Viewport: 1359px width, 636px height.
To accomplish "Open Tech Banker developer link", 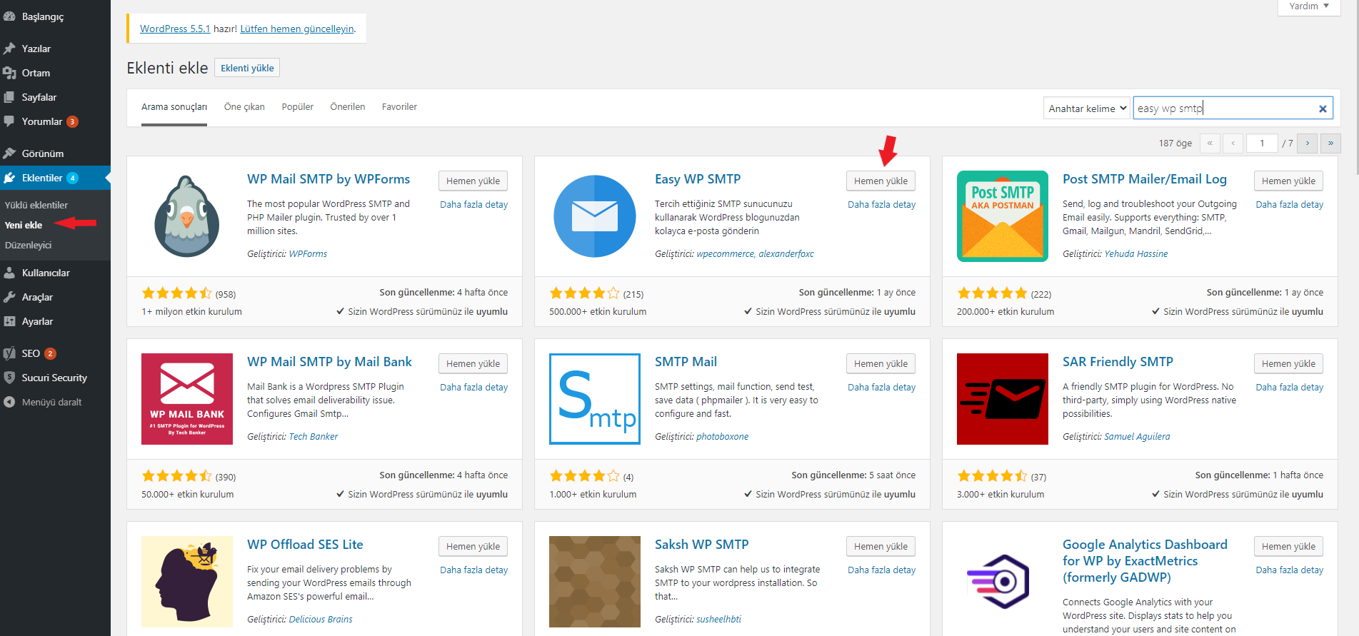I will 313,437.
